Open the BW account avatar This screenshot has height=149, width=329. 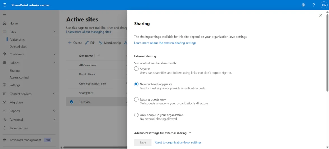coord(324,5)
